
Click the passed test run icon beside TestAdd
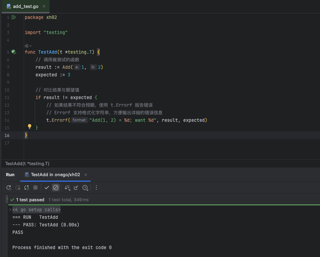[x=14, y=52]
